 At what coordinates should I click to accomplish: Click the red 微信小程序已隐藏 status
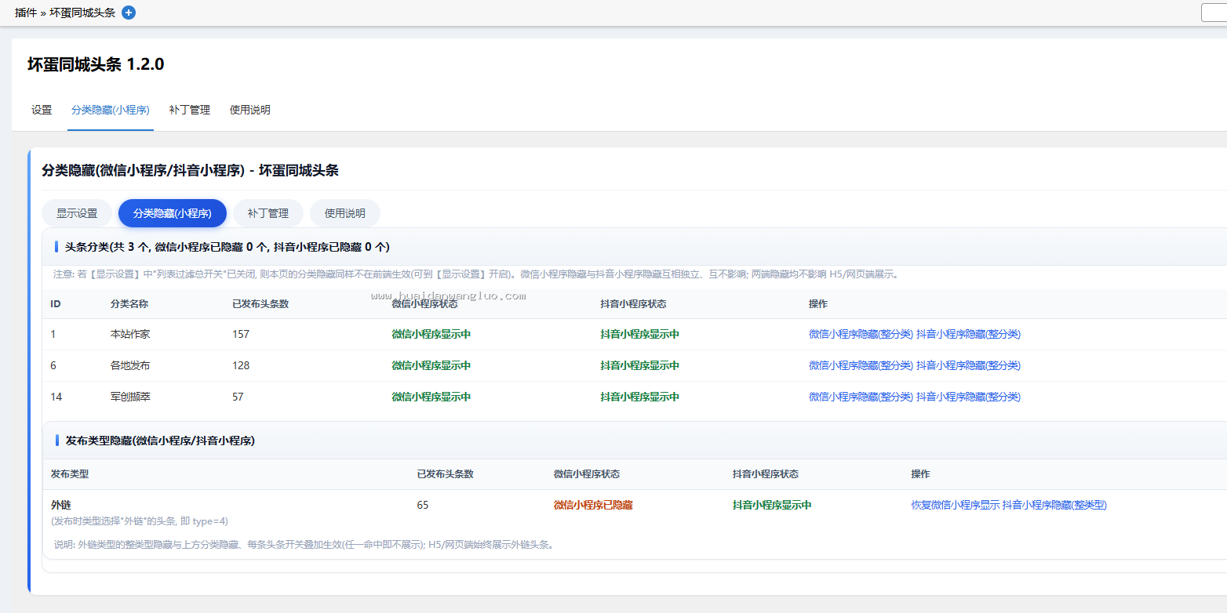(593, 505)
